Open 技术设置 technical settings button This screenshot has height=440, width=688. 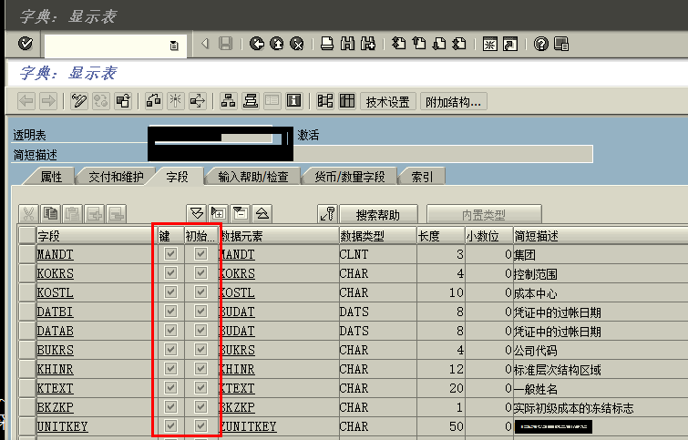[388, 102]
